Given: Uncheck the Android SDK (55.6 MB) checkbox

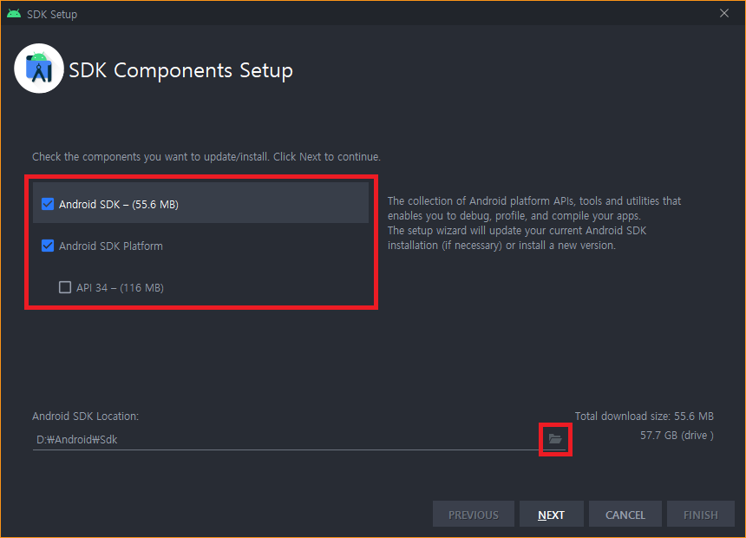Looking at the screenshot, I should [48, 204].
